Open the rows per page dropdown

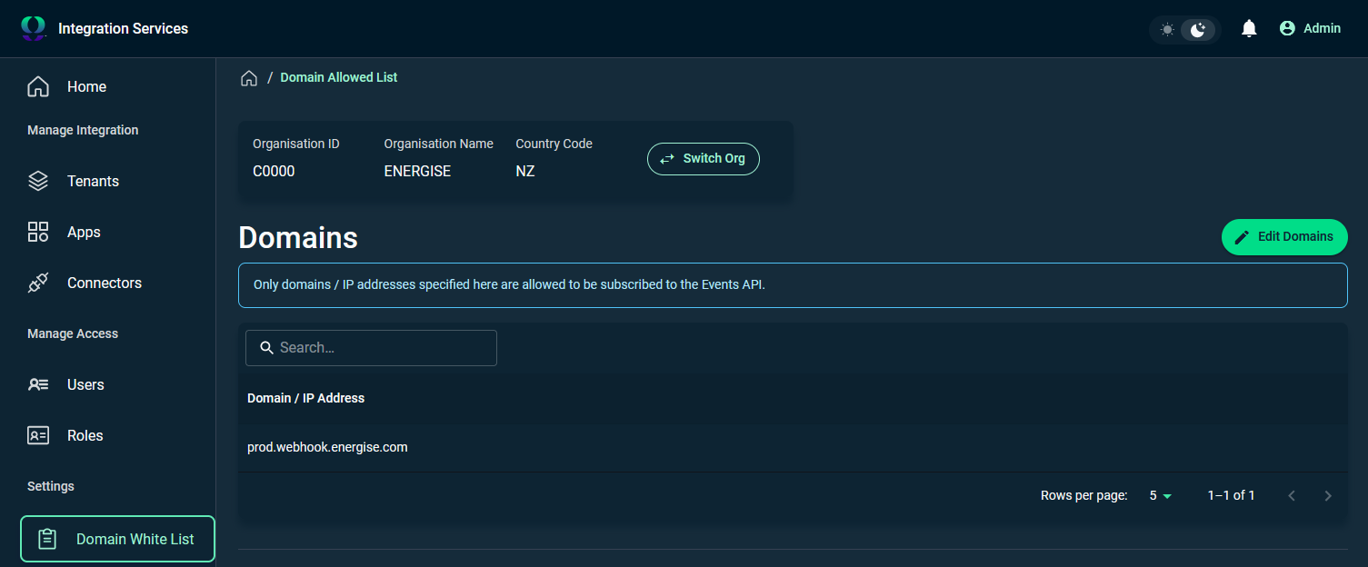pos(1159,495)
